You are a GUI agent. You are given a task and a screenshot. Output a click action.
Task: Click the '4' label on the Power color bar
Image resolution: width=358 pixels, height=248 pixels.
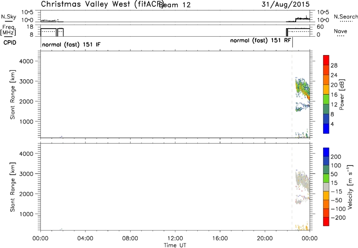(332, 124)
